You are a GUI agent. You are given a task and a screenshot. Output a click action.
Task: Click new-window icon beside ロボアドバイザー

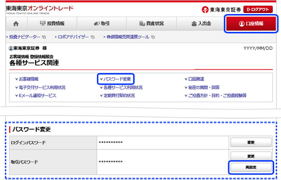point(93,37)
